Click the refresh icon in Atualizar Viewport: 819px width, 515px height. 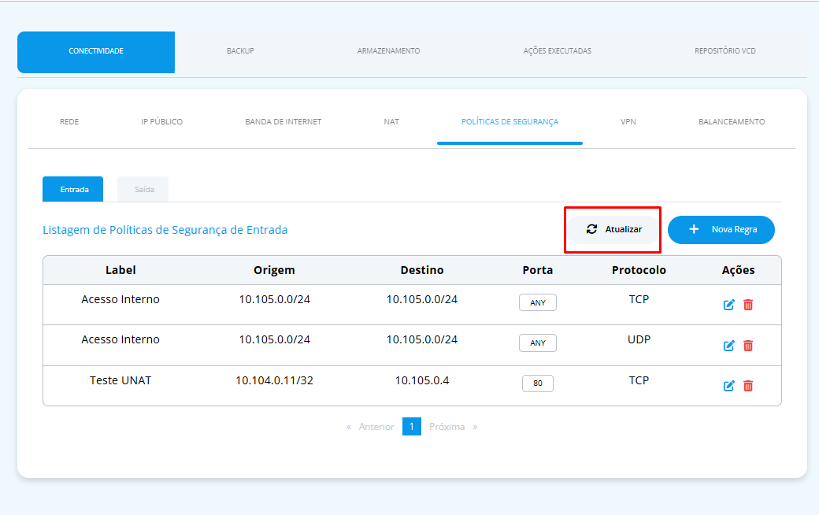[591, 229]
